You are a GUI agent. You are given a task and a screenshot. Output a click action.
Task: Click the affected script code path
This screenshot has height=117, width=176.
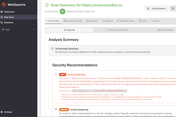click(99, 91)
